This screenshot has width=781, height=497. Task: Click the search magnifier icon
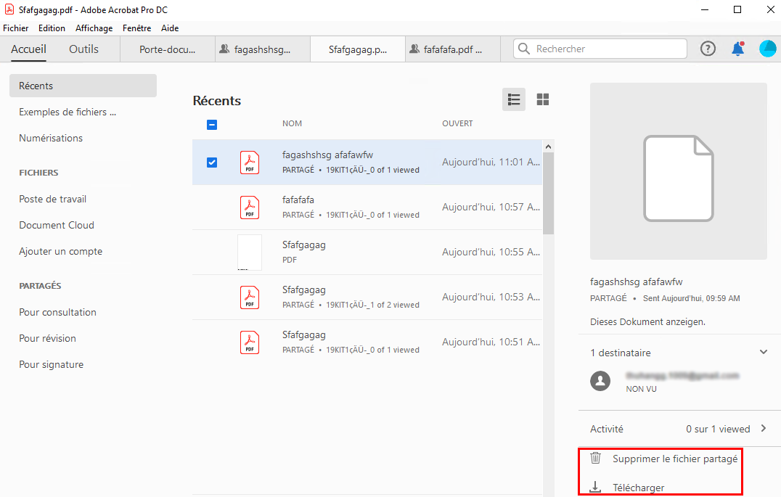coord(523,49)
